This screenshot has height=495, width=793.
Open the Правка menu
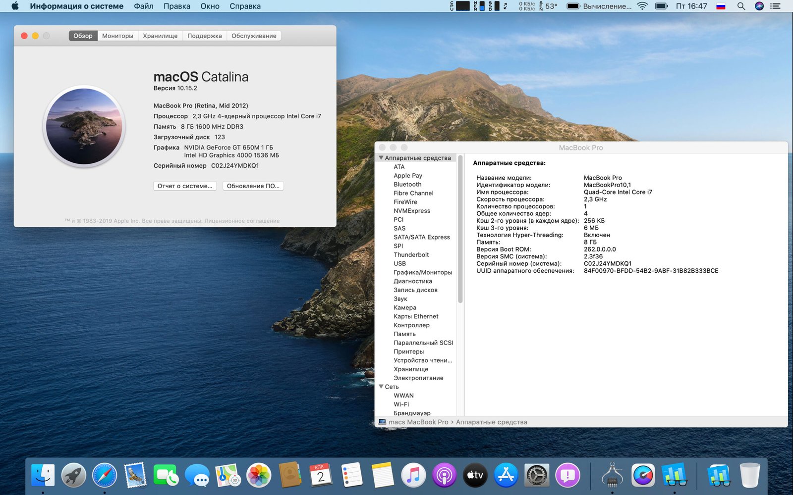[177, 6]
